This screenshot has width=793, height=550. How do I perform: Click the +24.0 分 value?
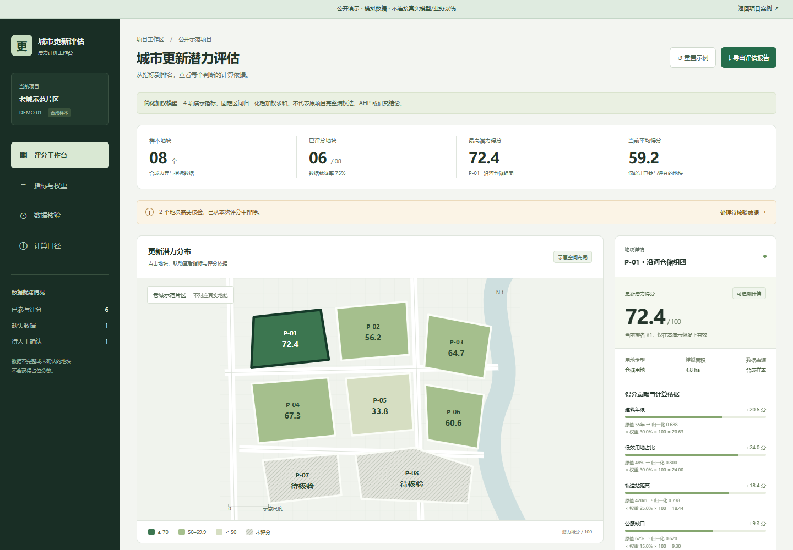click(x=756, y=448)
